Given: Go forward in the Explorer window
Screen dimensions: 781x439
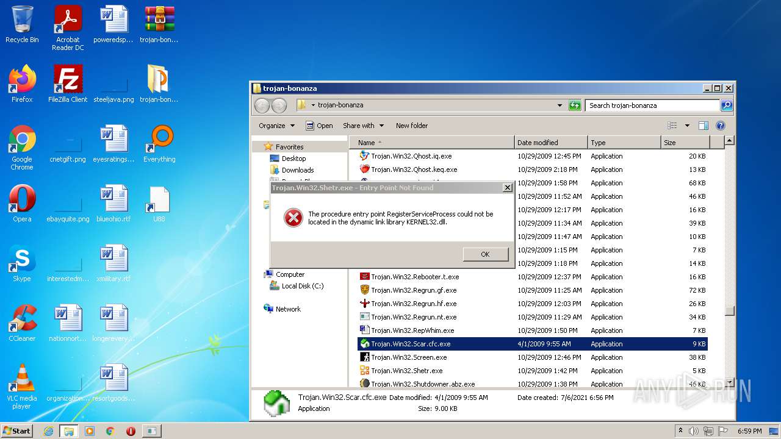Looking at the screenshot, I should tap(279, 105).
